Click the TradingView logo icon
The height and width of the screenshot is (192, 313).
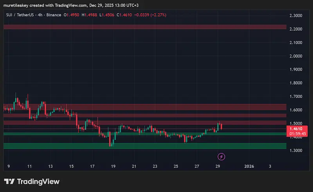point(9,181)
